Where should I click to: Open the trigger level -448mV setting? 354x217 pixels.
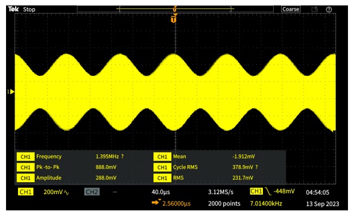pos(284,192)
